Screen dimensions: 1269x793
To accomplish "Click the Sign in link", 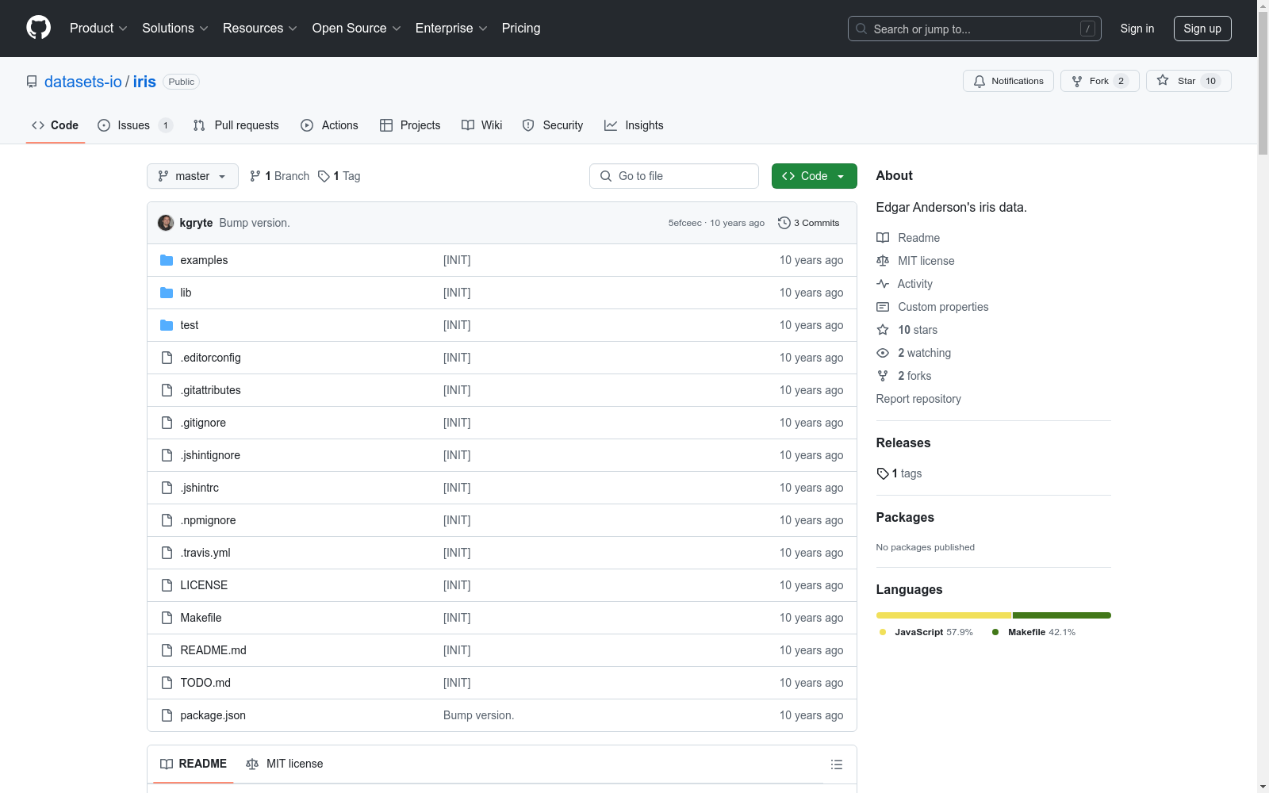I will click(x=1137, y=29).
